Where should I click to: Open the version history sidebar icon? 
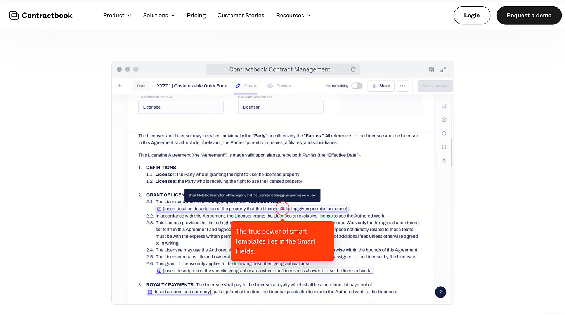pyautogui.click(x=444, y=147)
